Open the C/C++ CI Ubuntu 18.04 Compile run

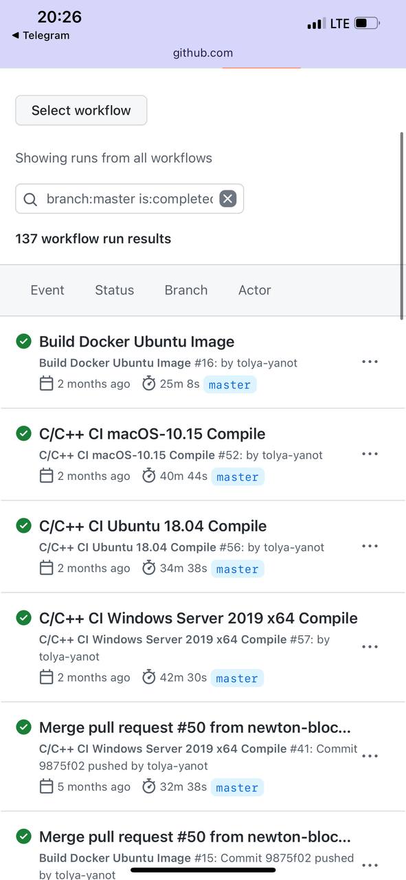pyautogui.click(x=153, y=526)
